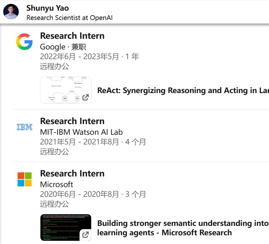Click the Microsoft company logo
This screenshot has height=244, width=269.
pyautogui.click(x=25, y=179)
